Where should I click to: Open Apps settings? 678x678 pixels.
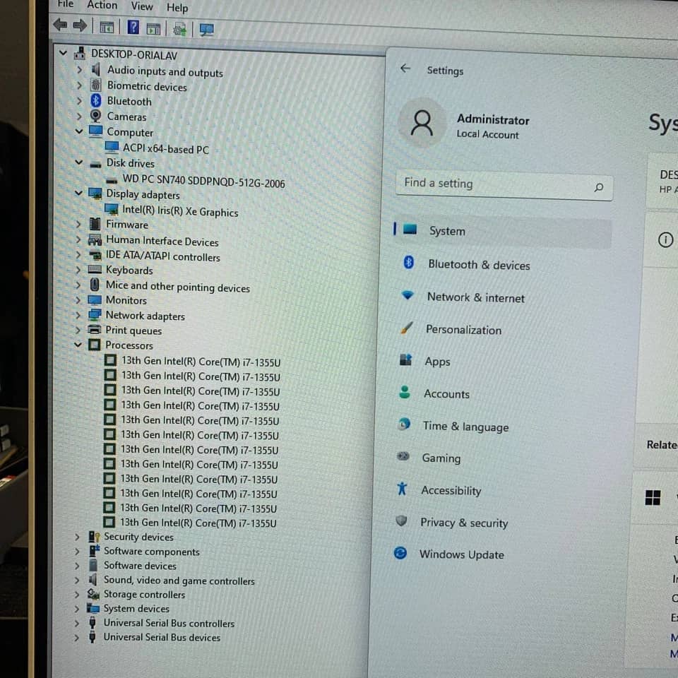[437, 362]
